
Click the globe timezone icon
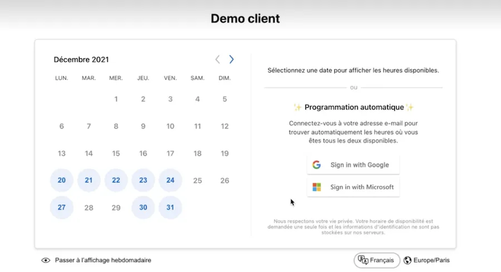pyautogui.click(x=407, y=260)
